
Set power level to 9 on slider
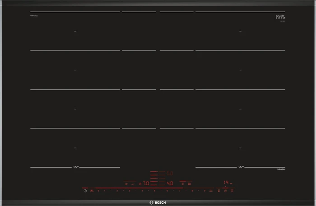click(x=204, y=191)
